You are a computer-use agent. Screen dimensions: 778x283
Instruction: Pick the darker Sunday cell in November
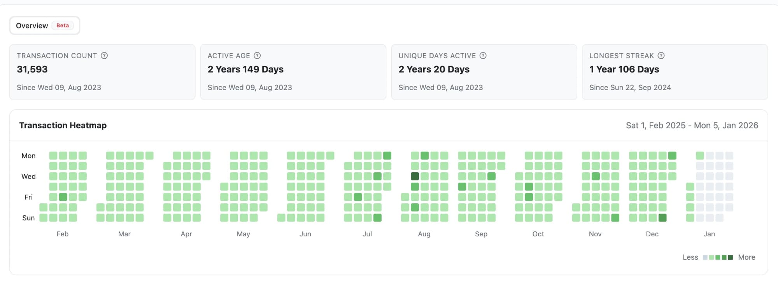point(615,218)
